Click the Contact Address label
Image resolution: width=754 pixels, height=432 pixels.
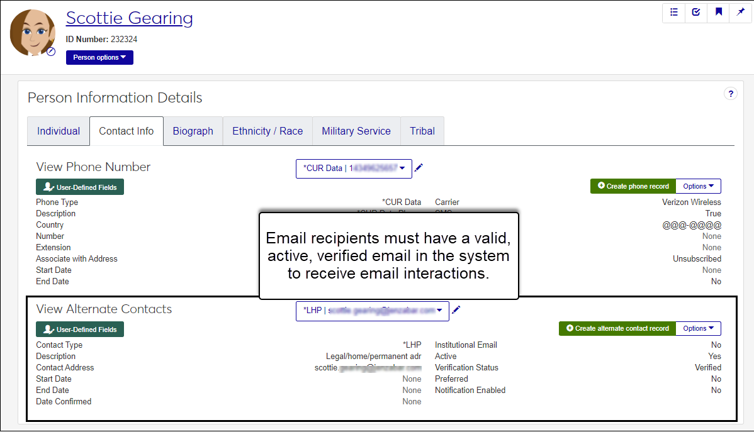[x=65, y=368]
